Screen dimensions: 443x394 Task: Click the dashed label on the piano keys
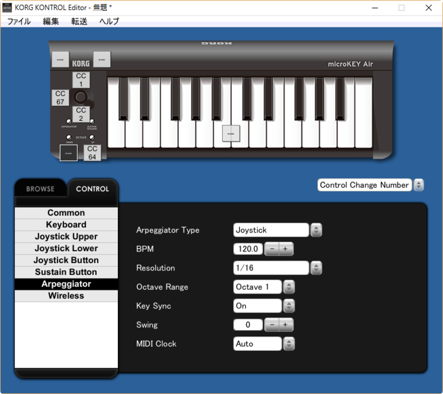pyautogui.click(x=231, y=134)
